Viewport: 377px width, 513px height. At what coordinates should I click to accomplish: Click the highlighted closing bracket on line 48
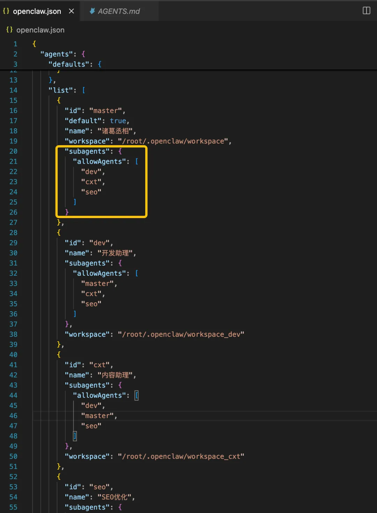75,436
